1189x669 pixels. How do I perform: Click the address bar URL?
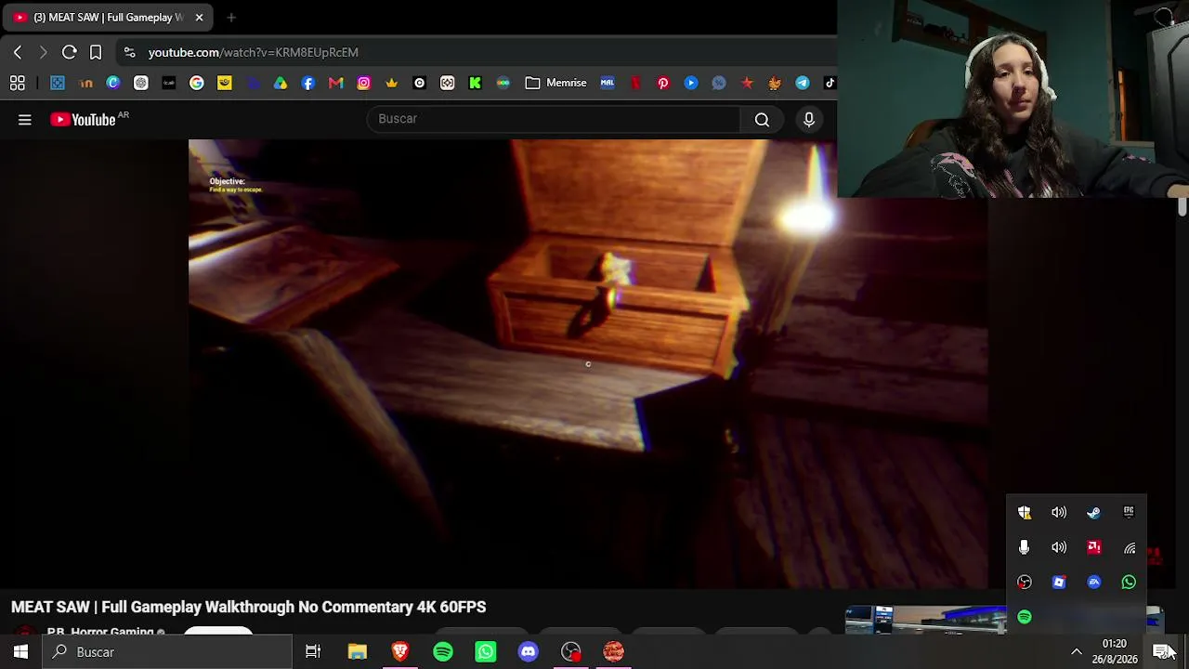[254, 52]
